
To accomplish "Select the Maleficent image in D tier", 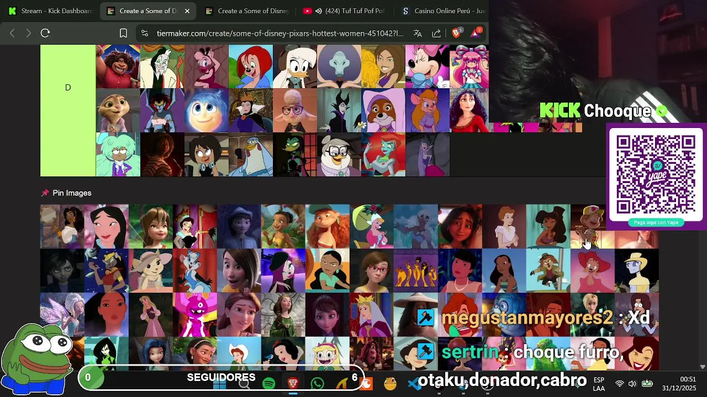I will click(x=339, y=110).
